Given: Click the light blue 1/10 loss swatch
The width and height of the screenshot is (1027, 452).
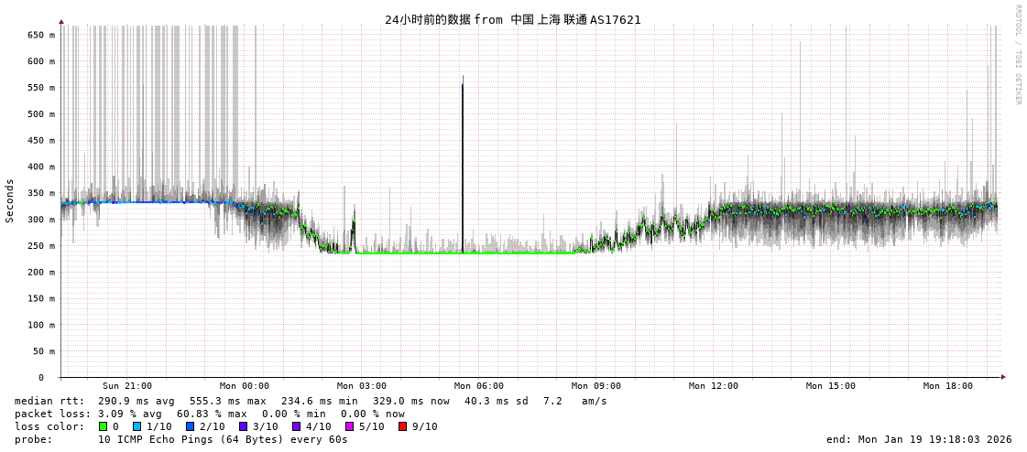Looking at the screenshot, I should point(137,426).
